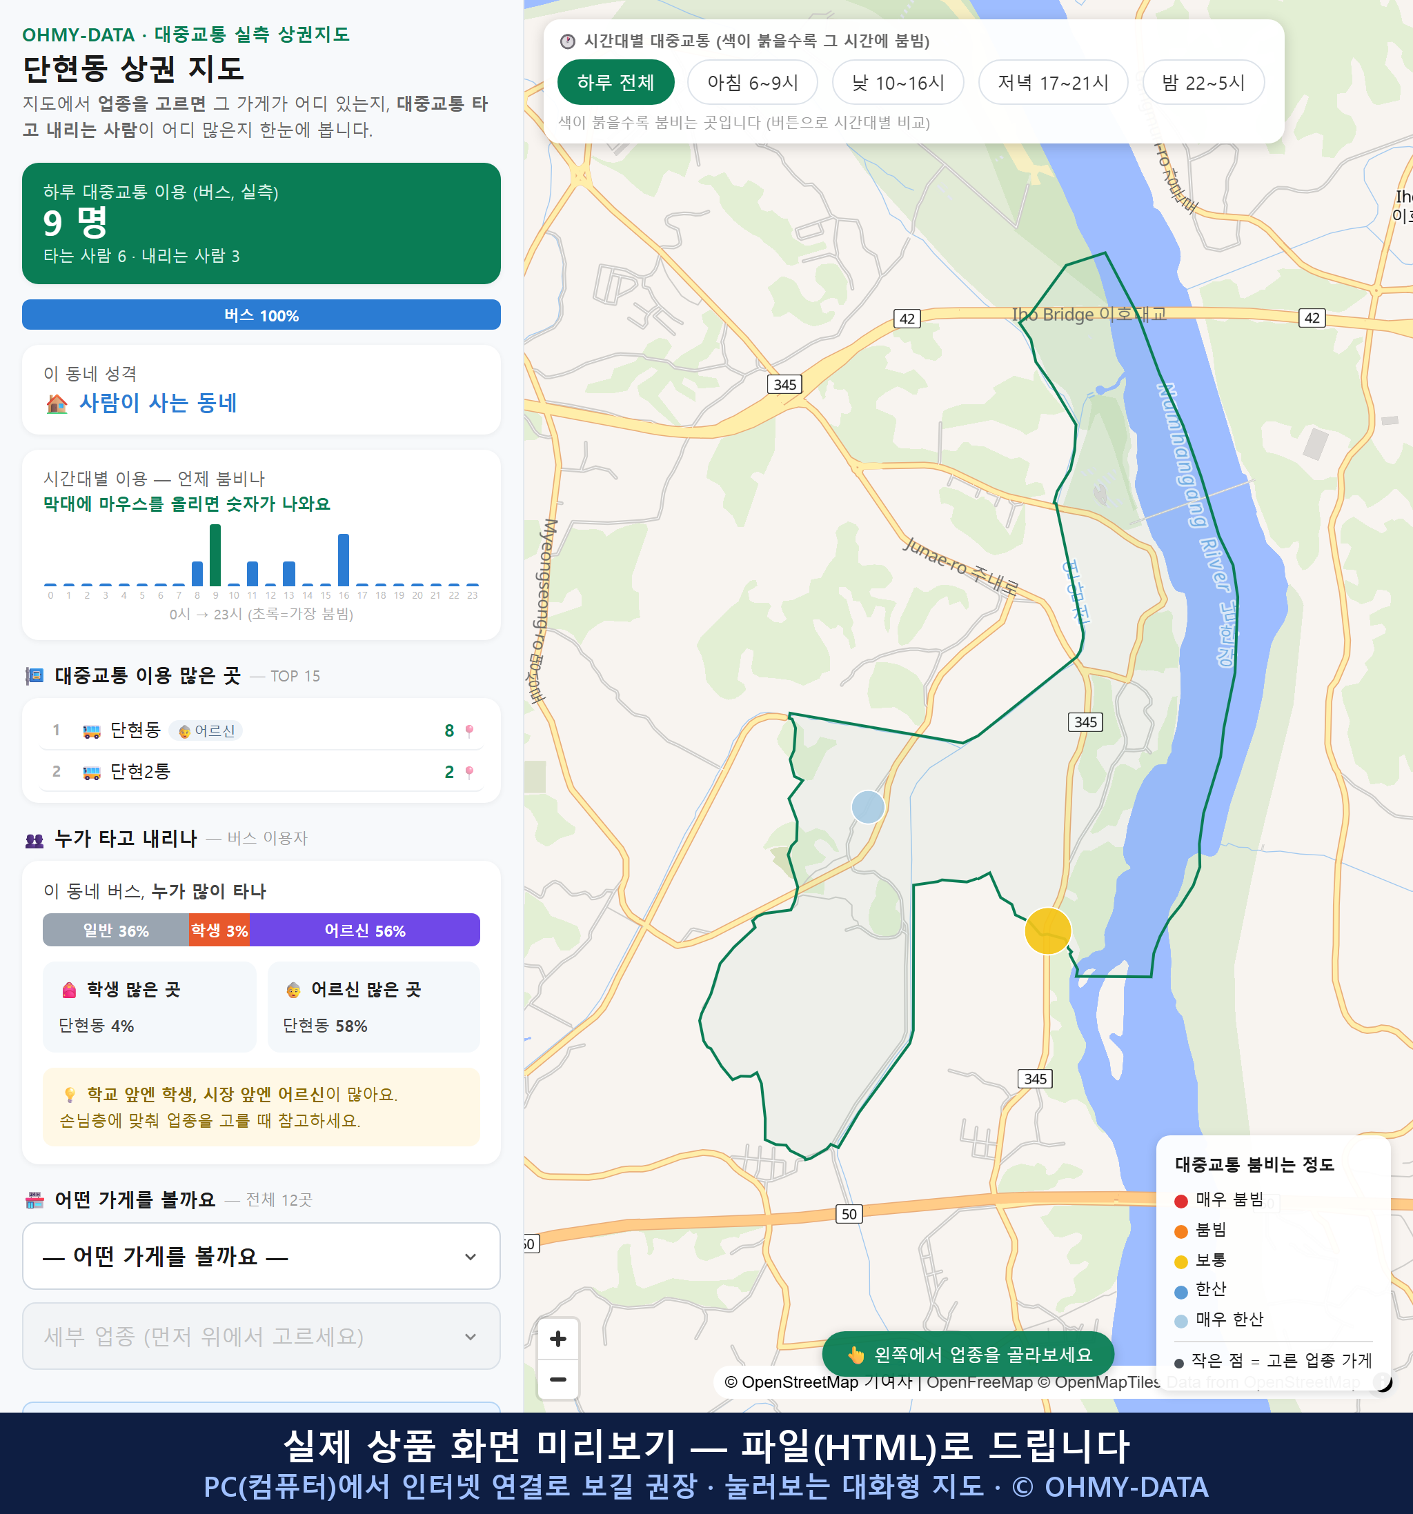Locate 단현2통 stop using its pin icon
The image size is (1413, 1514).
tap(469, 773)
